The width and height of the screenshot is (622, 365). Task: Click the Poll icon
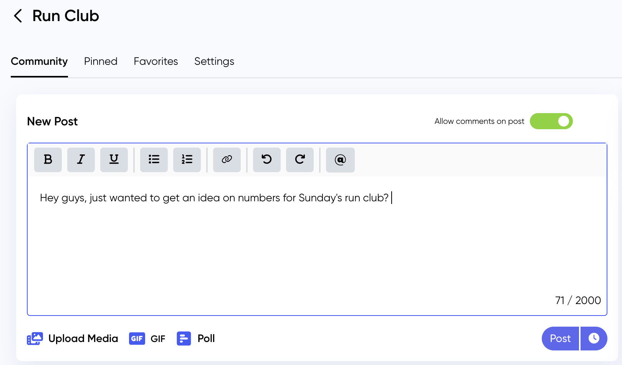[184, 339]
